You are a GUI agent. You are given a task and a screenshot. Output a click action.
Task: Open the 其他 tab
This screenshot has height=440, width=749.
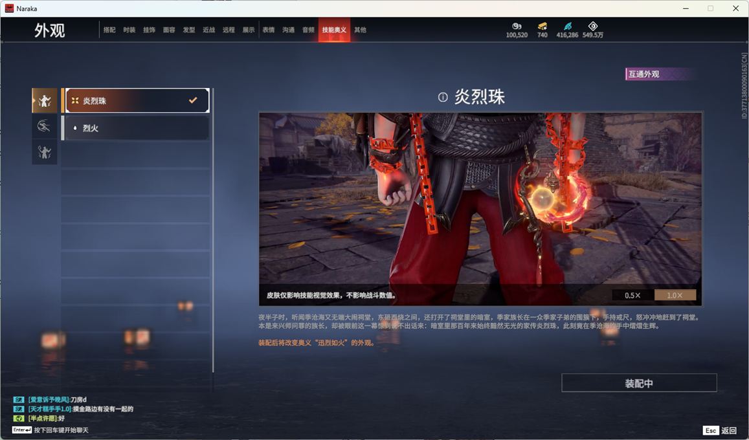(x=360, y=30)
